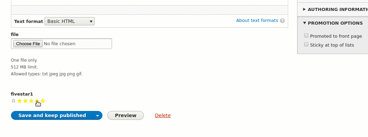Viewport: 368px width, 137px height.
Task: Click the Choose File button
Action: point(28,43)
